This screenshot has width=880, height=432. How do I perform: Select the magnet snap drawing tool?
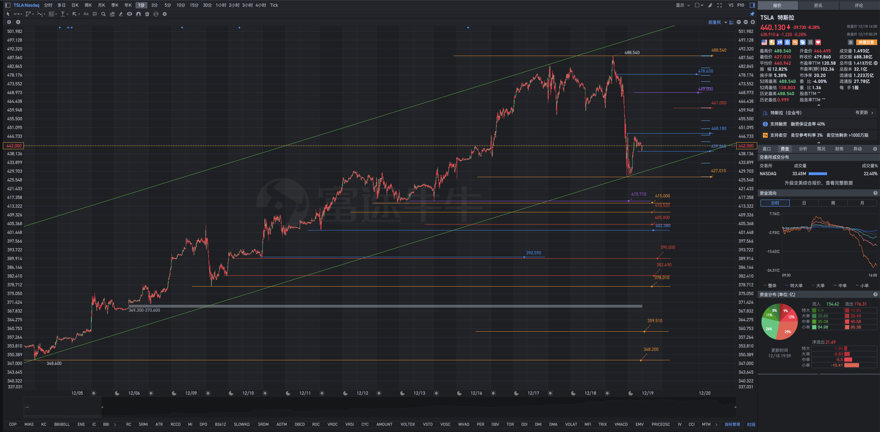(x=138, y=14)
